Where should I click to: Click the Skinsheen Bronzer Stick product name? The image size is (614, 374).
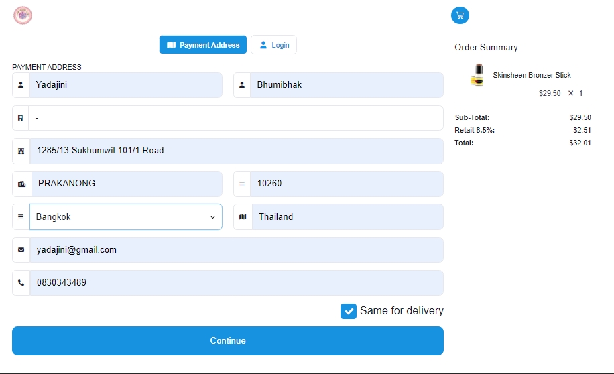(x=532, y=75)
